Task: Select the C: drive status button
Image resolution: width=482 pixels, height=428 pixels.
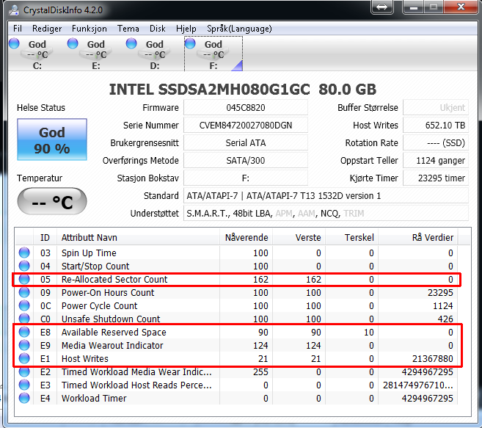Action: (37, 54)
